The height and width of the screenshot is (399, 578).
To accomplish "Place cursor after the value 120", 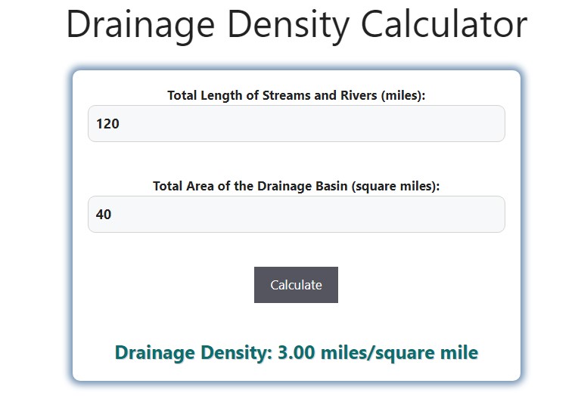I will 120,124.
